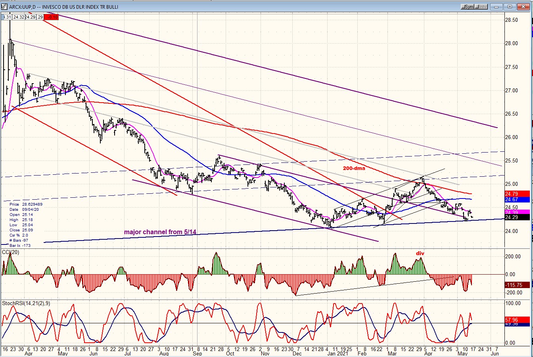Click 'Date 09/04/20' in the data box
The height and width of the screenshot is (357, 533).
pos(24,209)
